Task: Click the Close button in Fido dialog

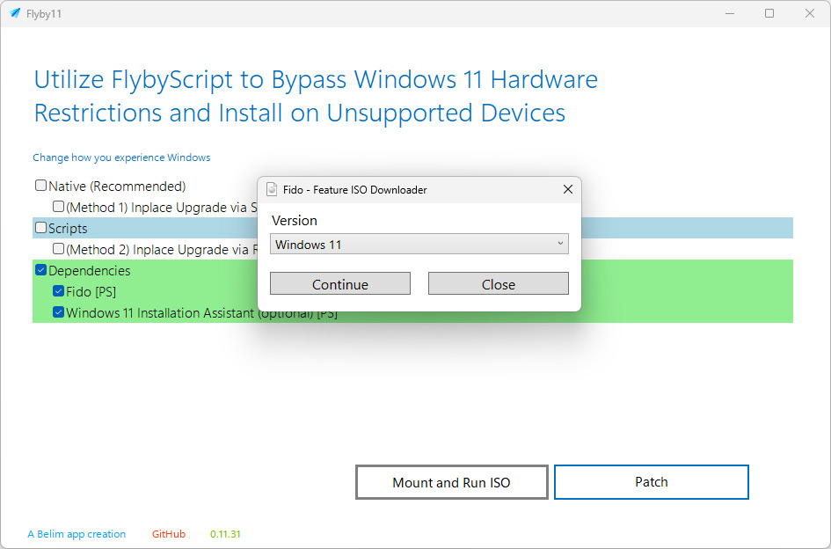Action: 499,284
